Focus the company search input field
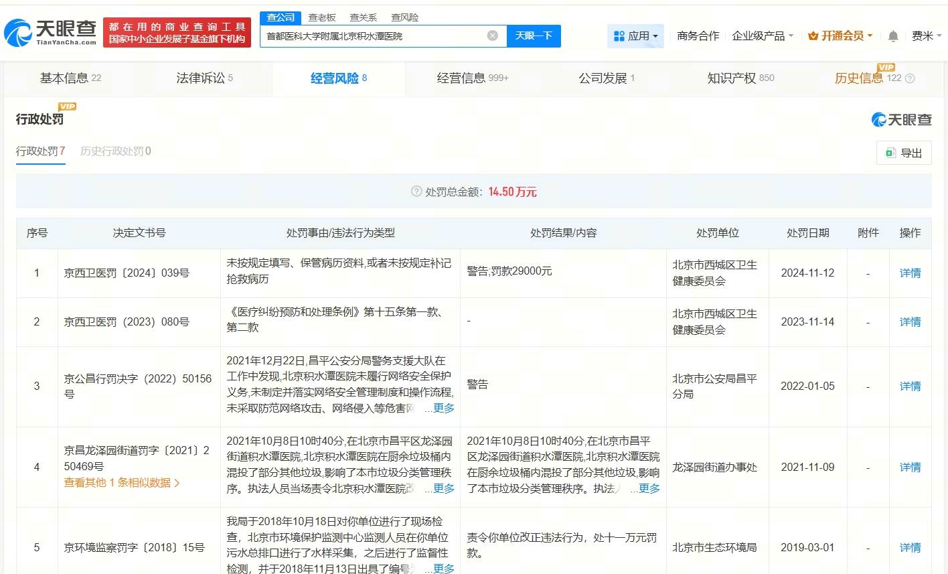This screenshot has width=948, height=574. coord(375,36)
